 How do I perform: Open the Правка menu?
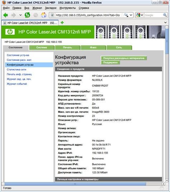[x=17, y=8]
